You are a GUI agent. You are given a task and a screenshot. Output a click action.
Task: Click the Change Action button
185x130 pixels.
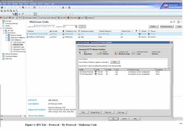(95, 112)
